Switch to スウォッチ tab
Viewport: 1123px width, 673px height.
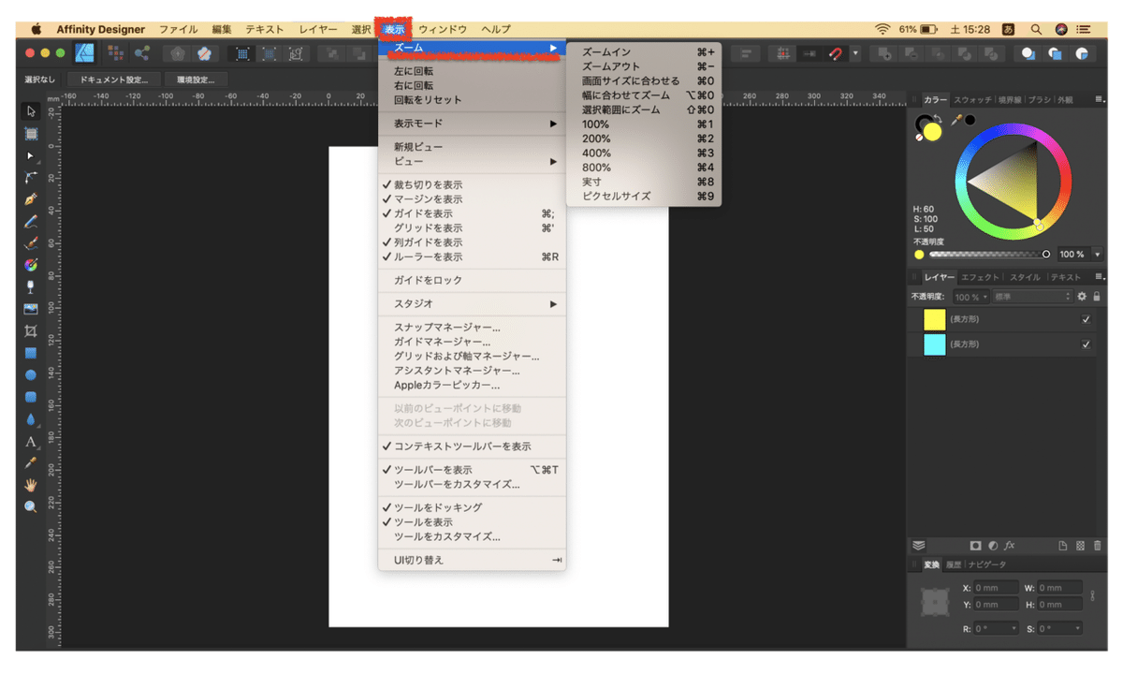point(972,99)
